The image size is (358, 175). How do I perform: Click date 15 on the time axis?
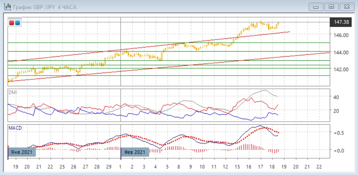(238, 167)
